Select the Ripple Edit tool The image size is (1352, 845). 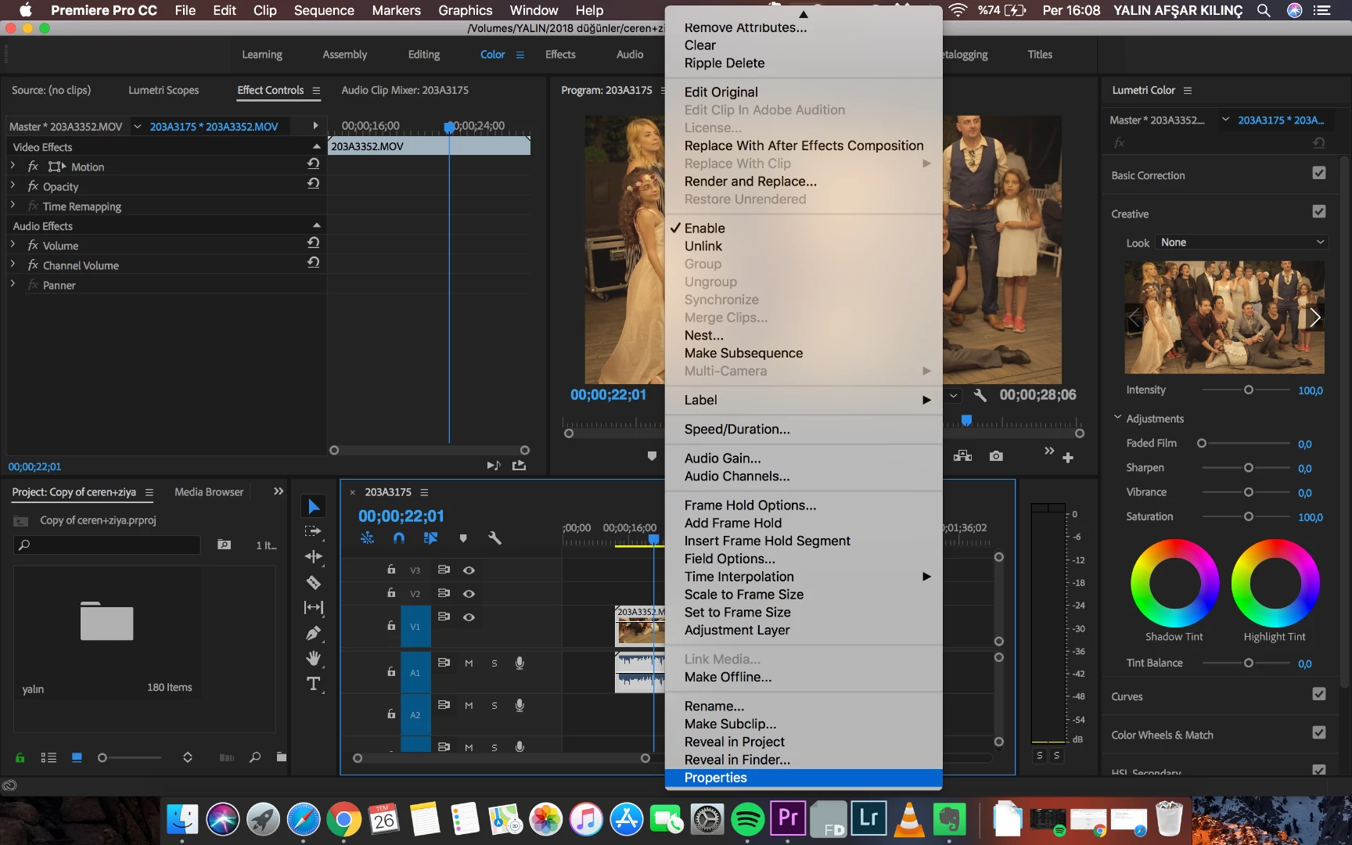point(314,556)
